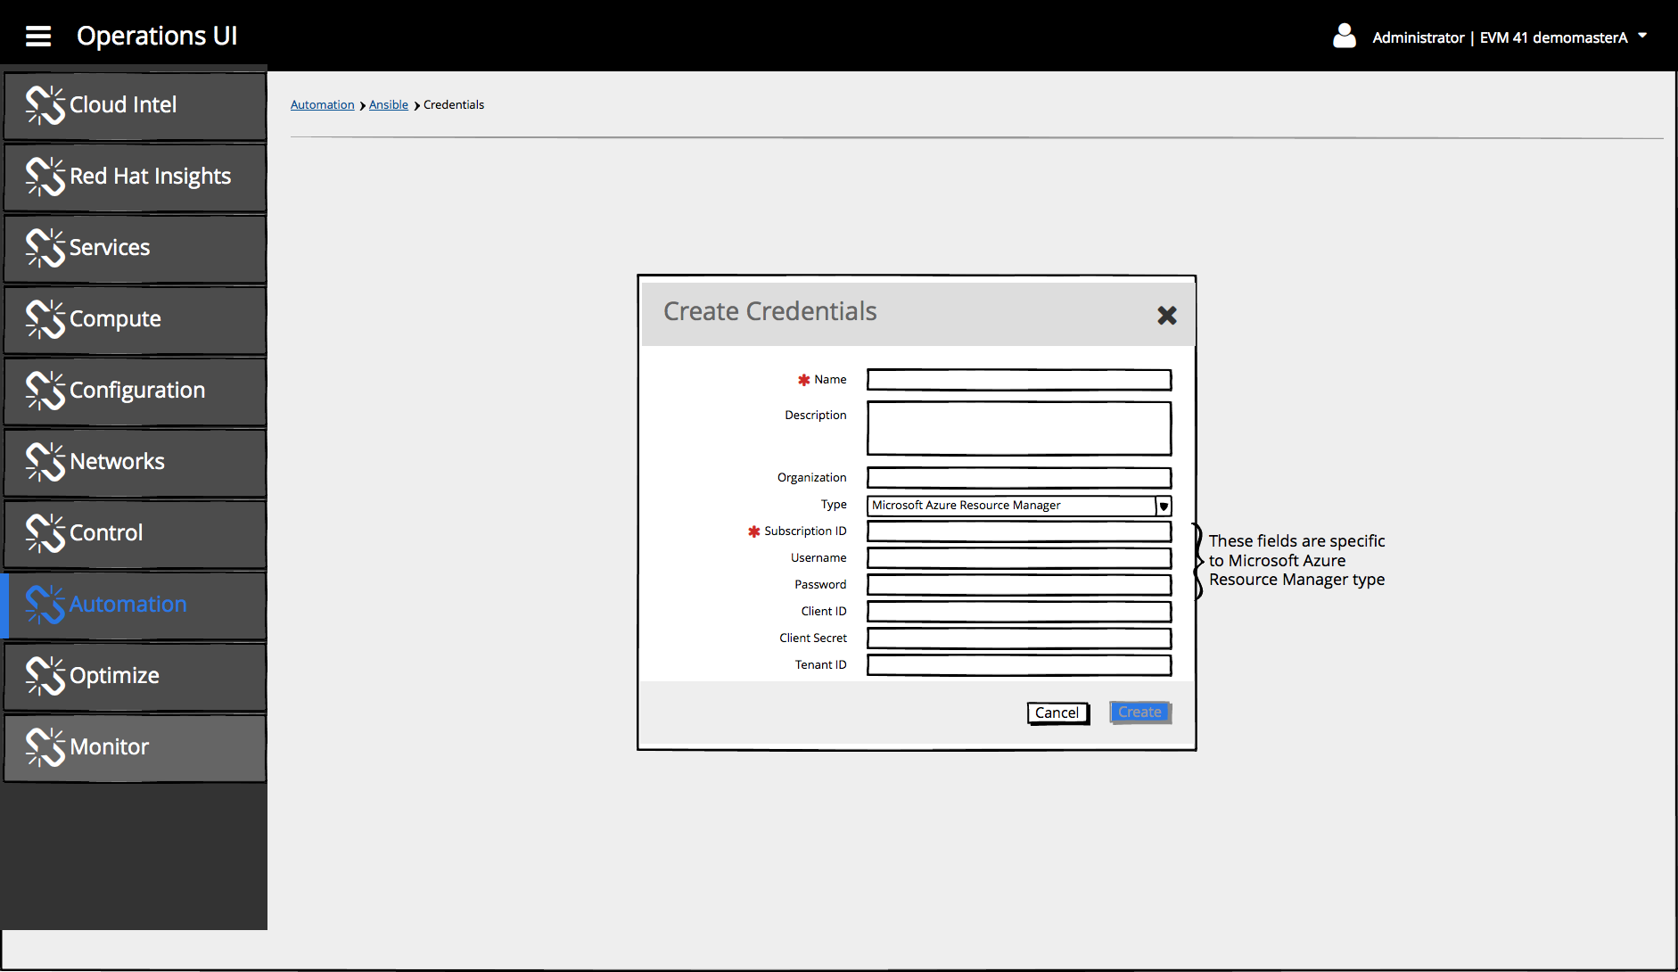
Task: Open the Cloud Intel menu label
Action: (x=123, y=105)
